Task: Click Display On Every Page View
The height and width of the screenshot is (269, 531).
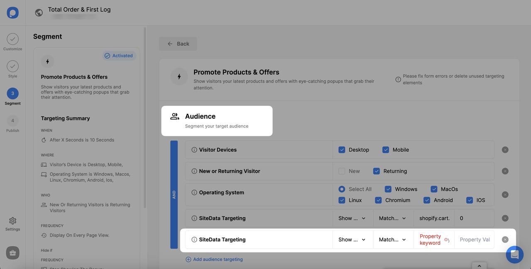Action: 79,235
